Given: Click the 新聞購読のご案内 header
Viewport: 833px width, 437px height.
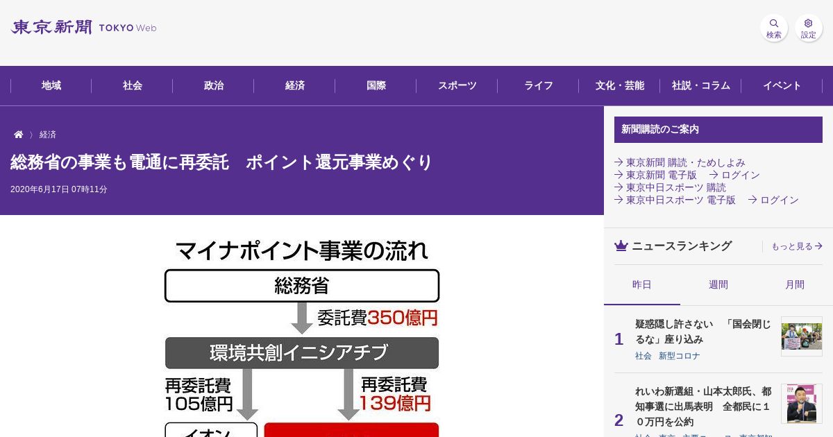Looking at the screenshot, I should [x=718, y=130].
